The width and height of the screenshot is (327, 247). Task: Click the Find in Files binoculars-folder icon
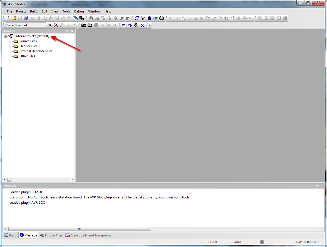[81, 18]
